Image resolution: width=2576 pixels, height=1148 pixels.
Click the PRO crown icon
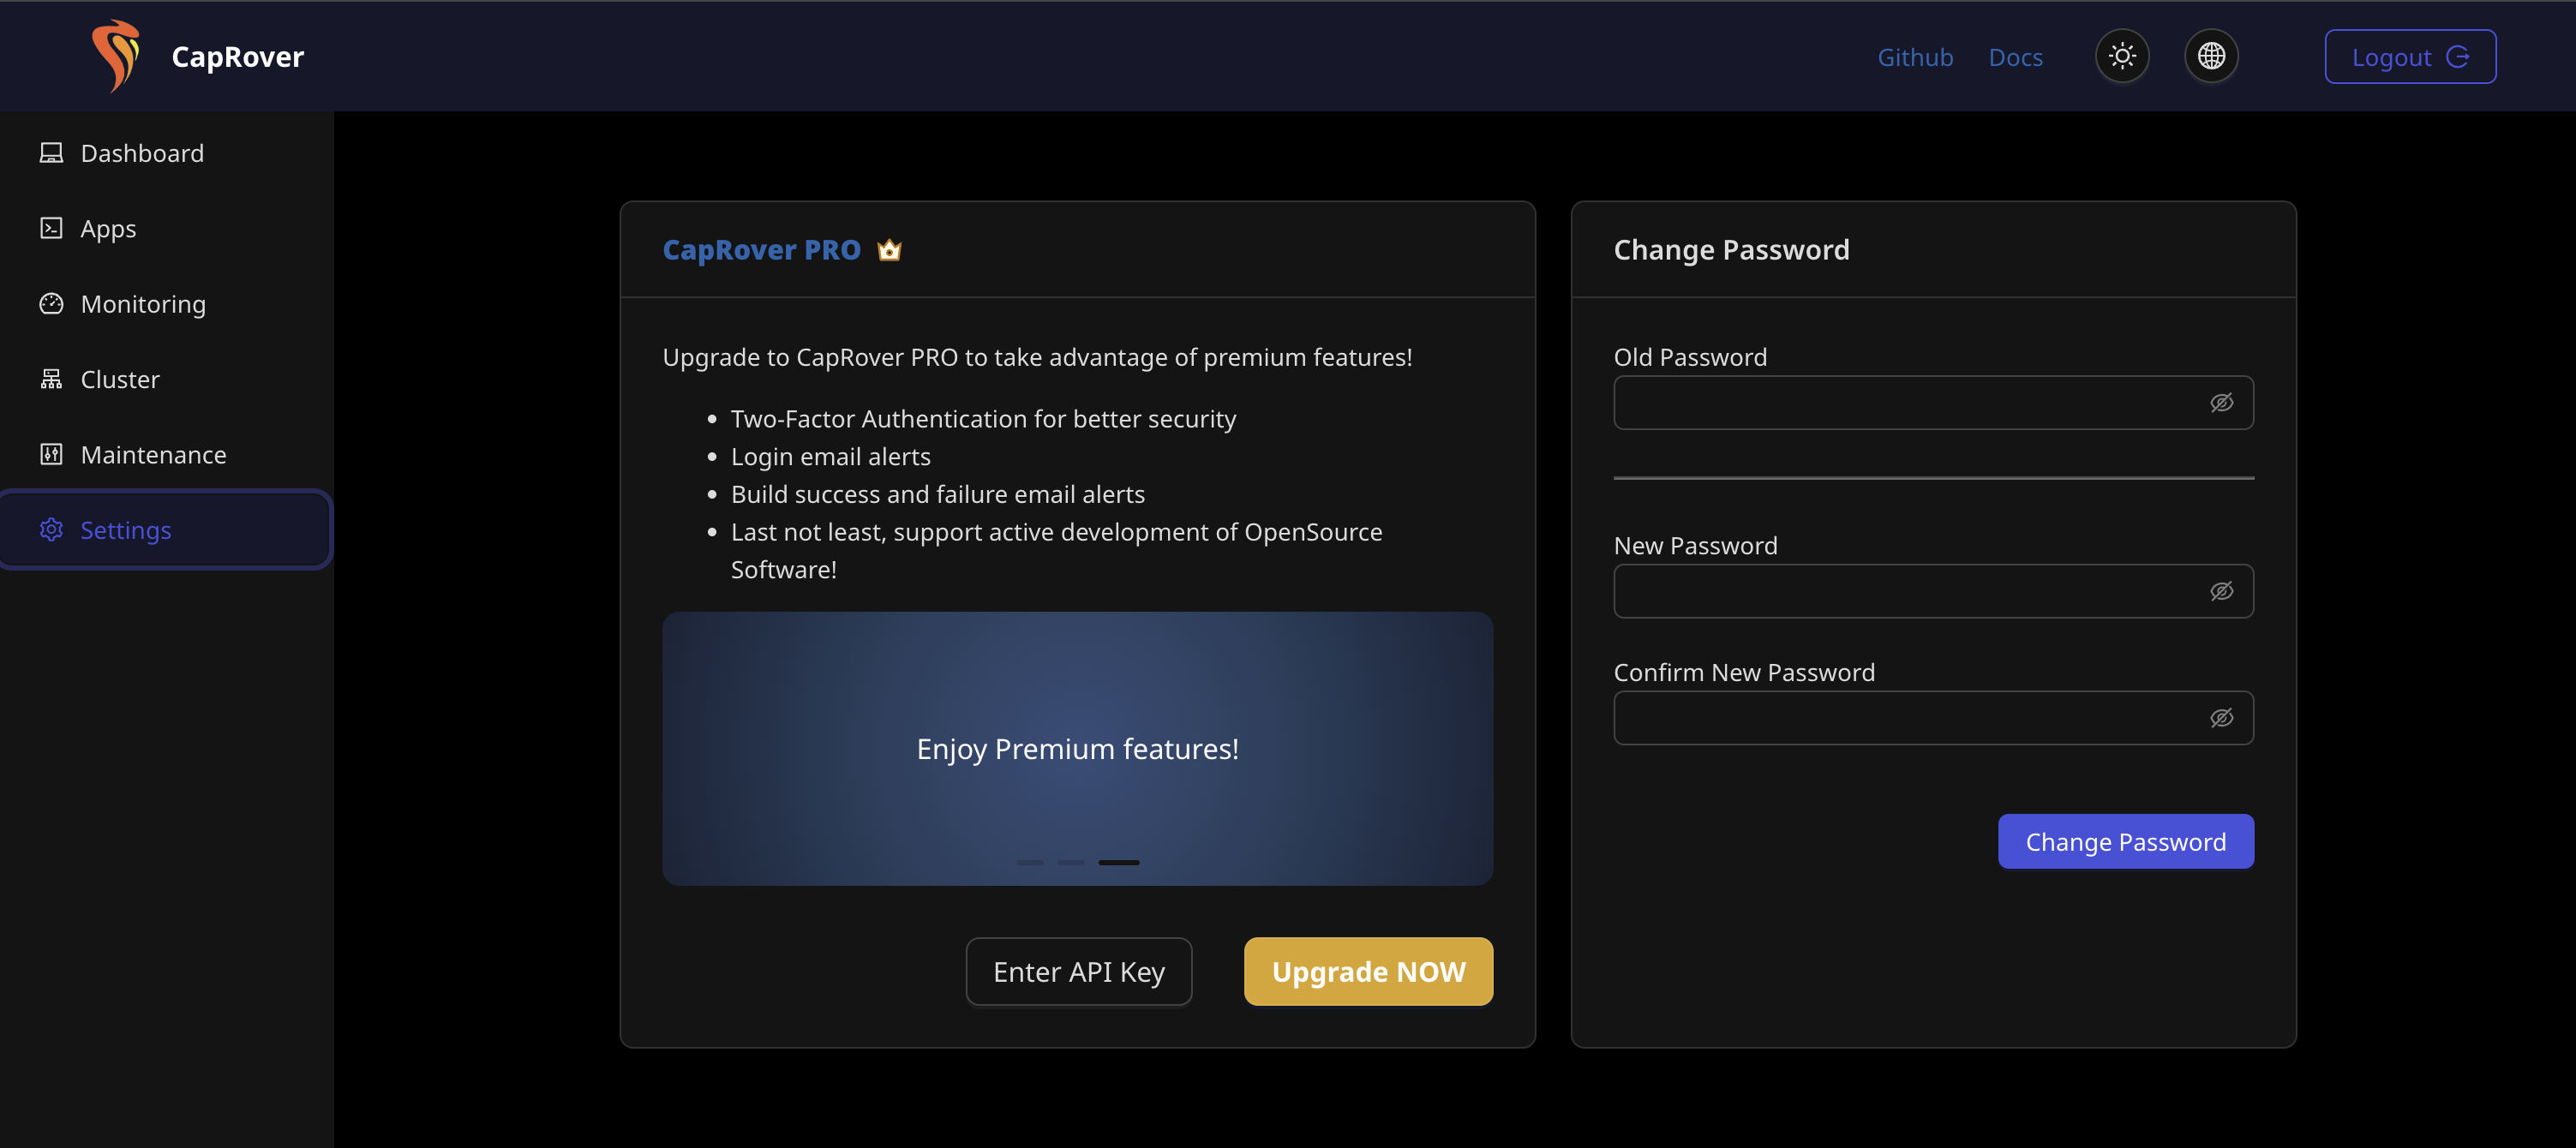[x=889, y=250]
